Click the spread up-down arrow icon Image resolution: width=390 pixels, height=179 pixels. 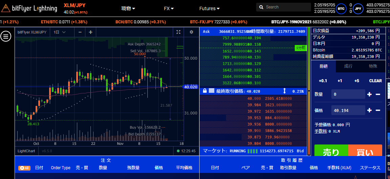285,91
